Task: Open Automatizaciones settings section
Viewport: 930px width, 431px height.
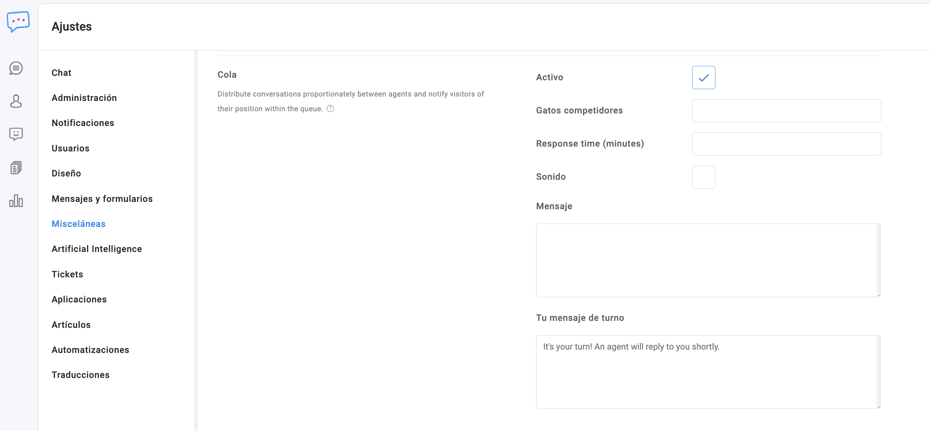Action: [x=90, y=350]
